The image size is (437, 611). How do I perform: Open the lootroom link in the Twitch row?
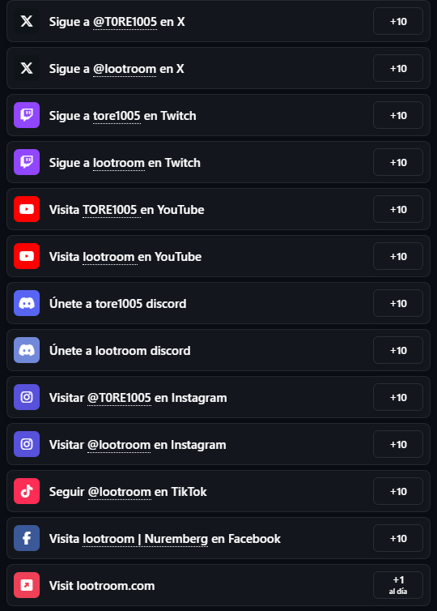(x=119, y=163)
